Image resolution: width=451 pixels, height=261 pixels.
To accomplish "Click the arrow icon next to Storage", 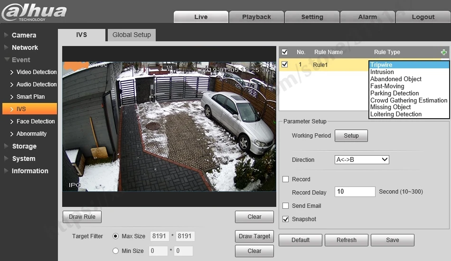I will pos(6,146).
